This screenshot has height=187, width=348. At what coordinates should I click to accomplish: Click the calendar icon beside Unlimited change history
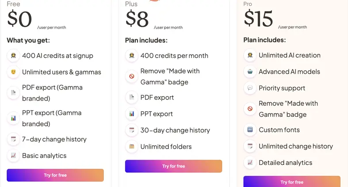(250, 146)
